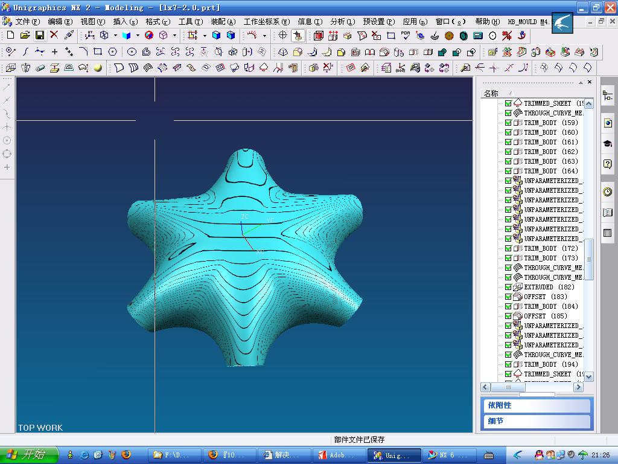The width and height of the screenshot is (618, 464).
Task: Click the New file icon
Action: 11,35
